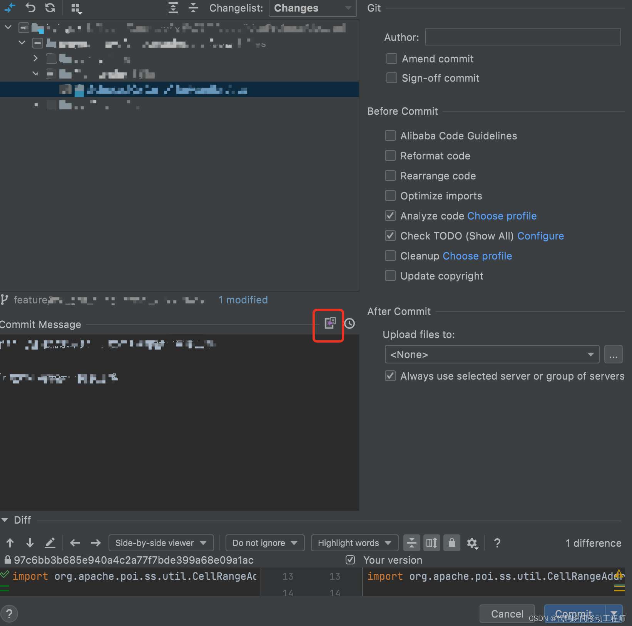
Task: Click the lock icon in the Diff toolbar
Action: tap(451, 543)
